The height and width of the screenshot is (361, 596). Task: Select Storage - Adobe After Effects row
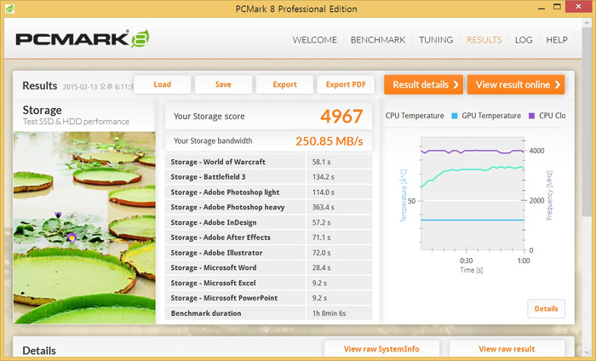tap(269, 238)
